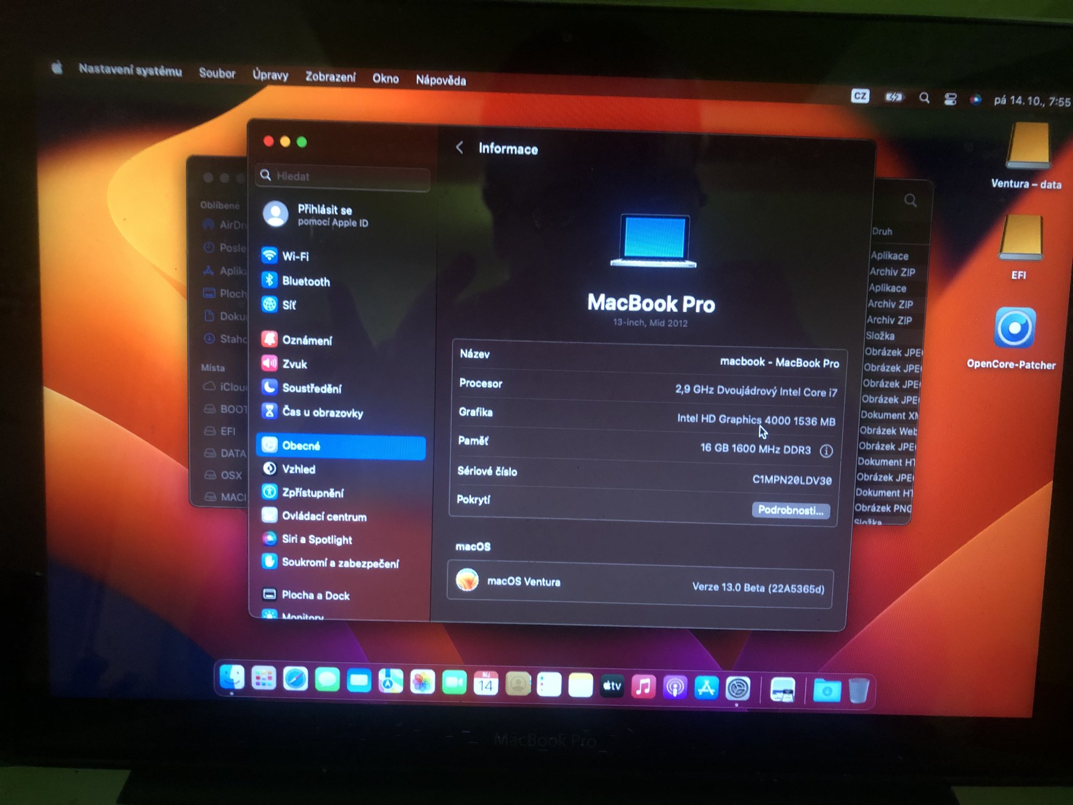Open Siri a Spotlight settings

(x=317, y=539)
